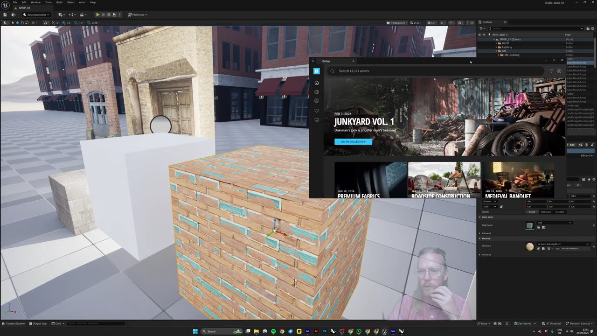Open the Actor menu
597x336 pixels.
(82, 2)
